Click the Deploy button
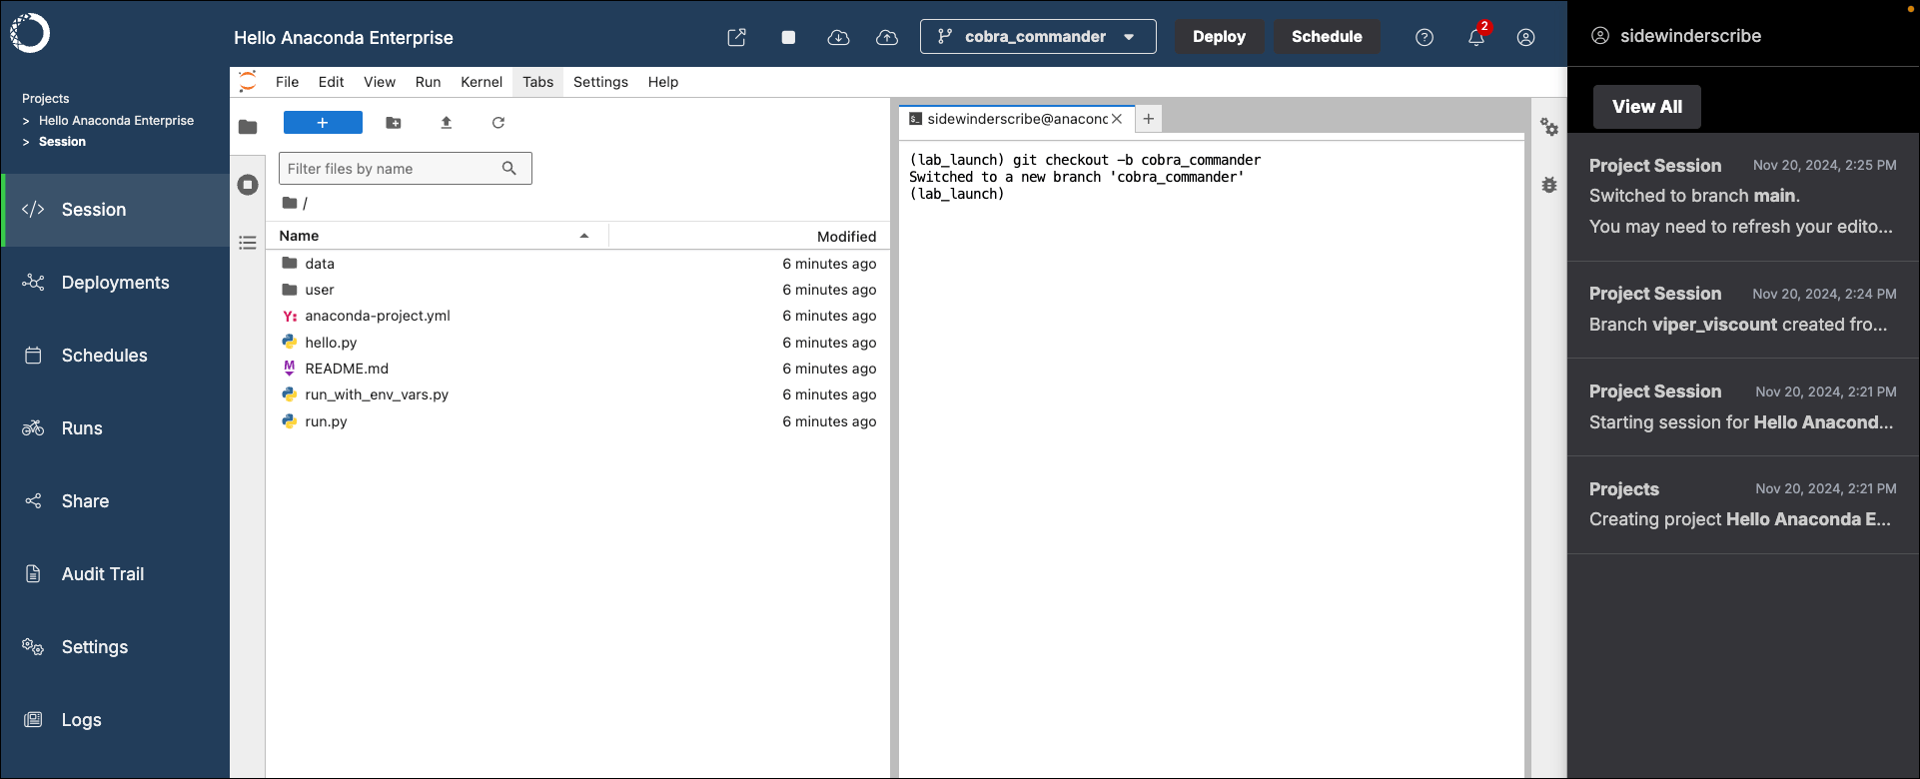This screenshot has width=1920, height=779. click(1219, 37)
